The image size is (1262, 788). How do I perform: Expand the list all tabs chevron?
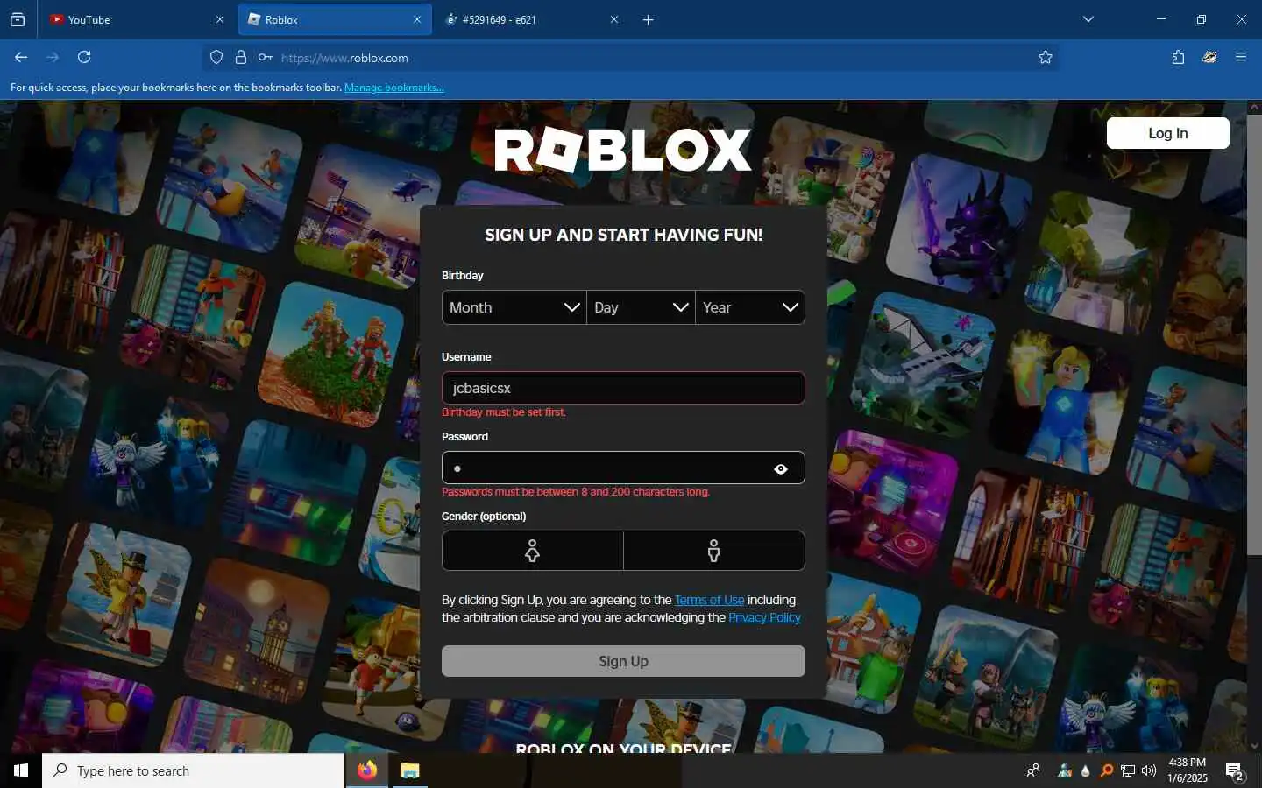(x=1088, y=19)
